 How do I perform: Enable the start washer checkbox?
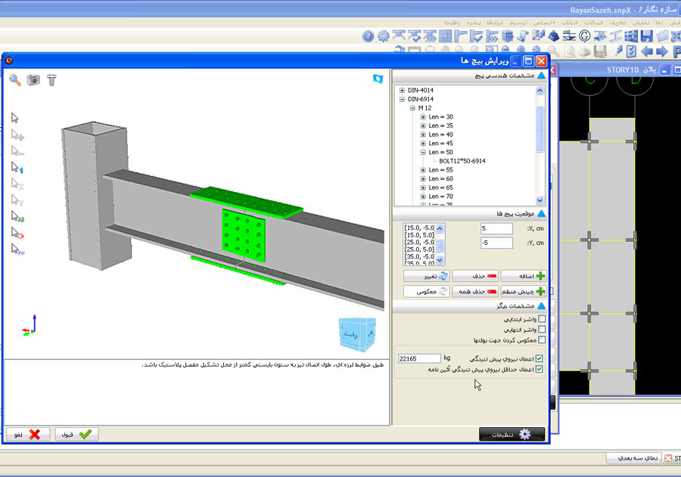pyautogui.click(x=541, y=320)
